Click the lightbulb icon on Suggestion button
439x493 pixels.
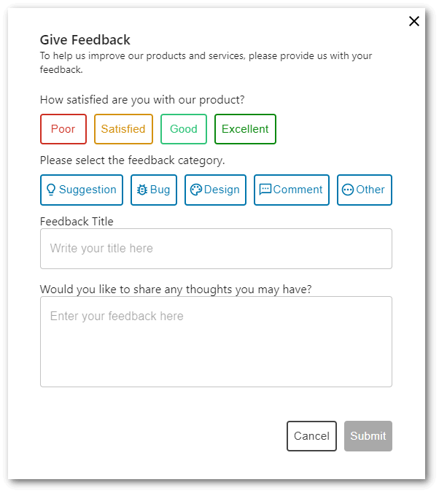[51, 190]
